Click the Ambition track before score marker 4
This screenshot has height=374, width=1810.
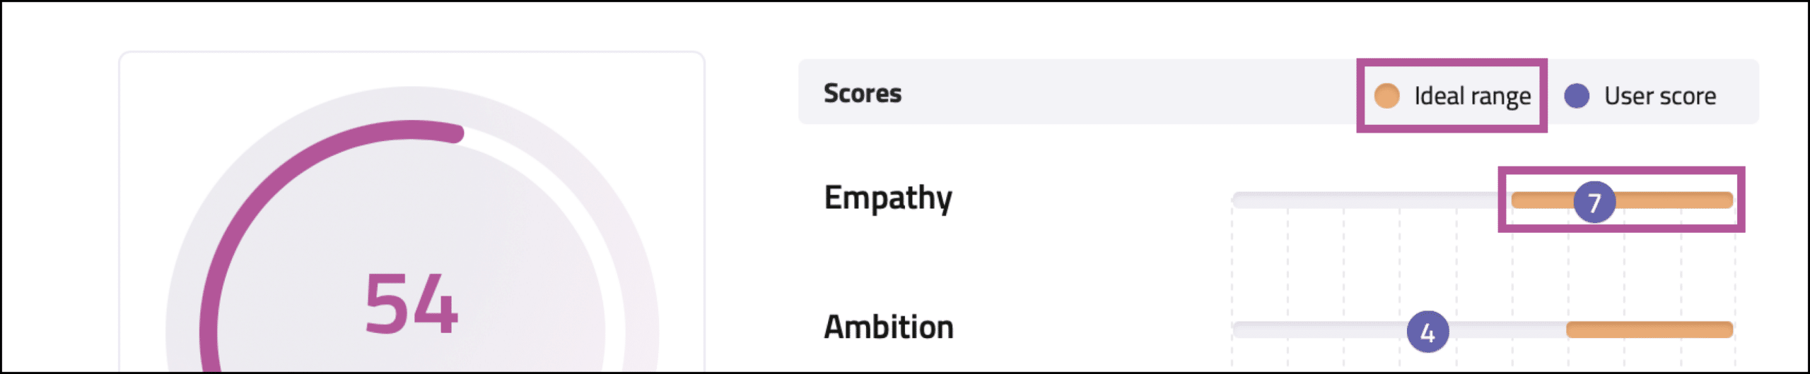[x=1315, y=330]
